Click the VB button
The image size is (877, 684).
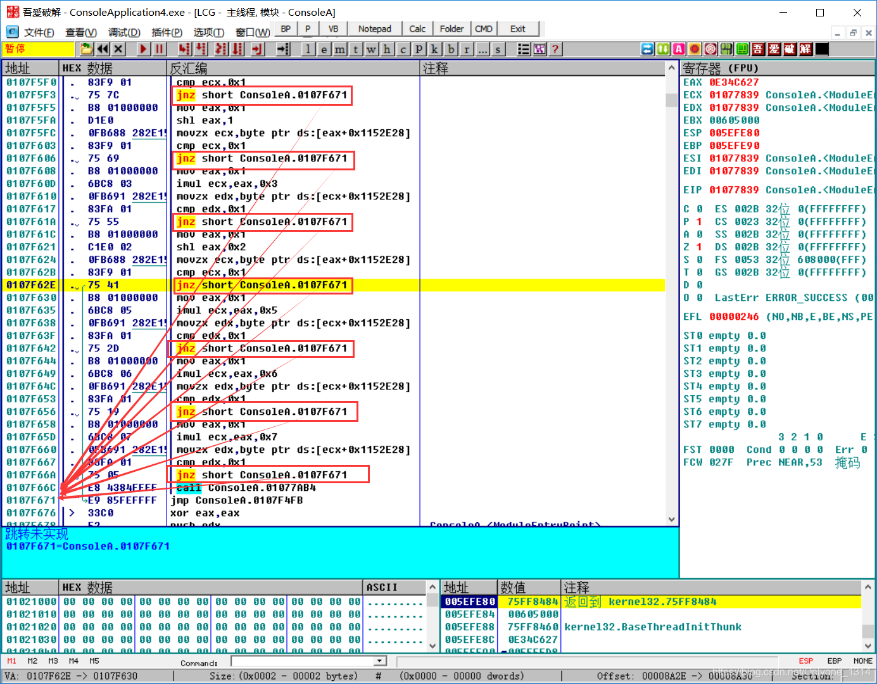coord(333,28)
